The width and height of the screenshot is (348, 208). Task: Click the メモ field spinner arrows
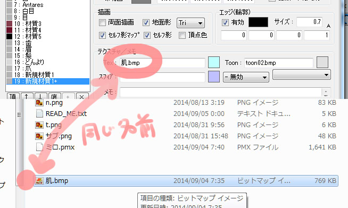point(326,93)
